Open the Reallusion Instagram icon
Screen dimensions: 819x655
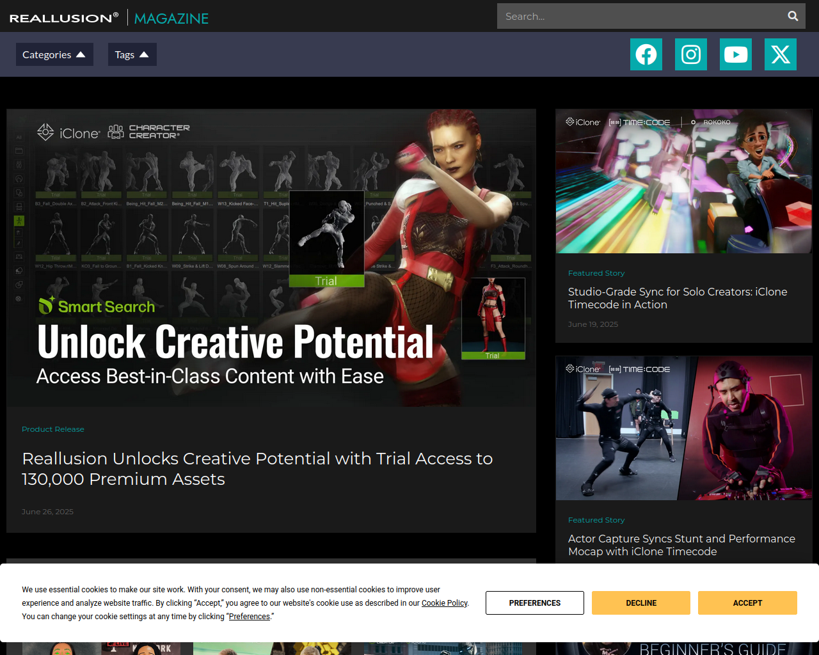pos(691,54)
